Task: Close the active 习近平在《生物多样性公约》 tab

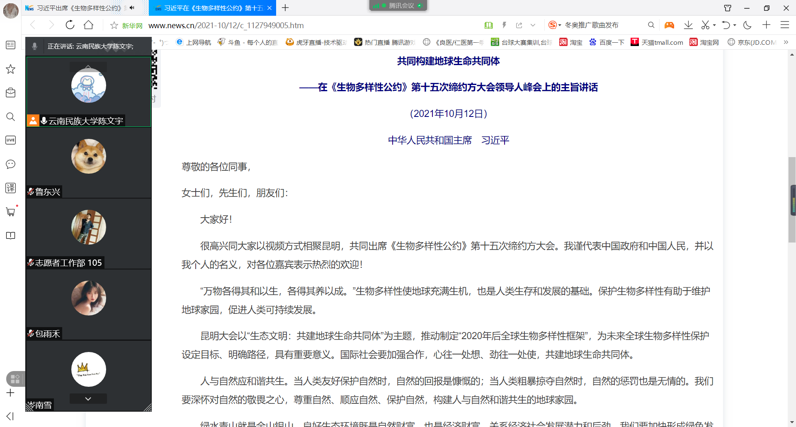Action: coord(269,8)
